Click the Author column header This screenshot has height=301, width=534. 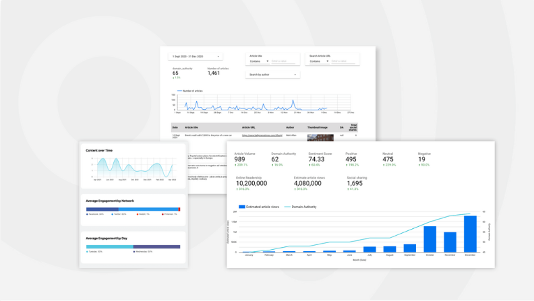pyautogui.click(x=290, y=127)
